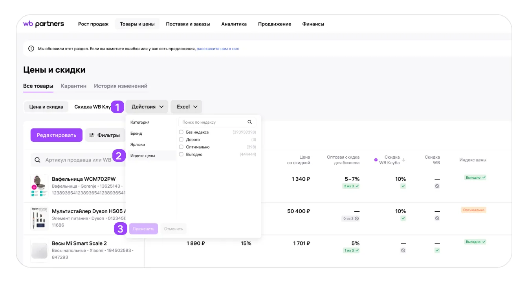The image size is (528, 282).
Task: Open the Excel dropdown menu
Action: point(187,107)
